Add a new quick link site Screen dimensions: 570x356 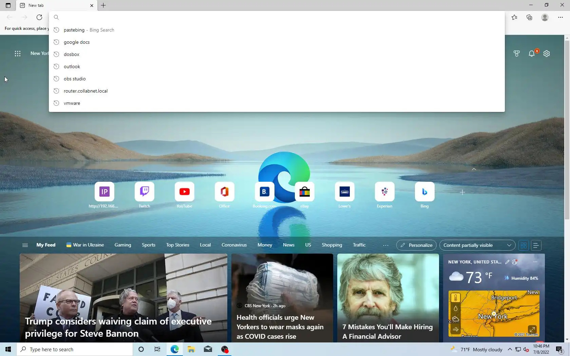click(462, 192)
